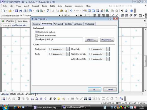Image resolution: width=147 pixels, height=110 pixels.
Task: Switch to the Language tab
Action: 78,24
